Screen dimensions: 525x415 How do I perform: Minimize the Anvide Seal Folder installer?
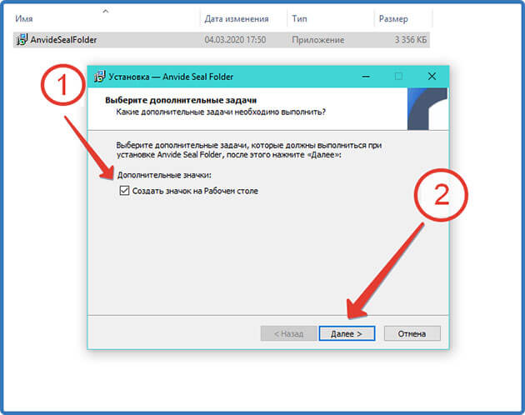366,77
